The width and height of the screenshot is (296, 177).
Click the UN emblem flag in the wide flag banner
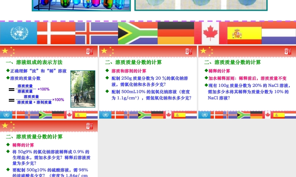tap(18, 33)
